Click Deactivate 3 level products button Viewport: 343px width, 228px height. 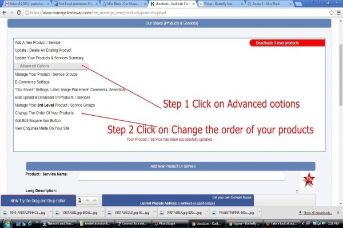point(287,43)
